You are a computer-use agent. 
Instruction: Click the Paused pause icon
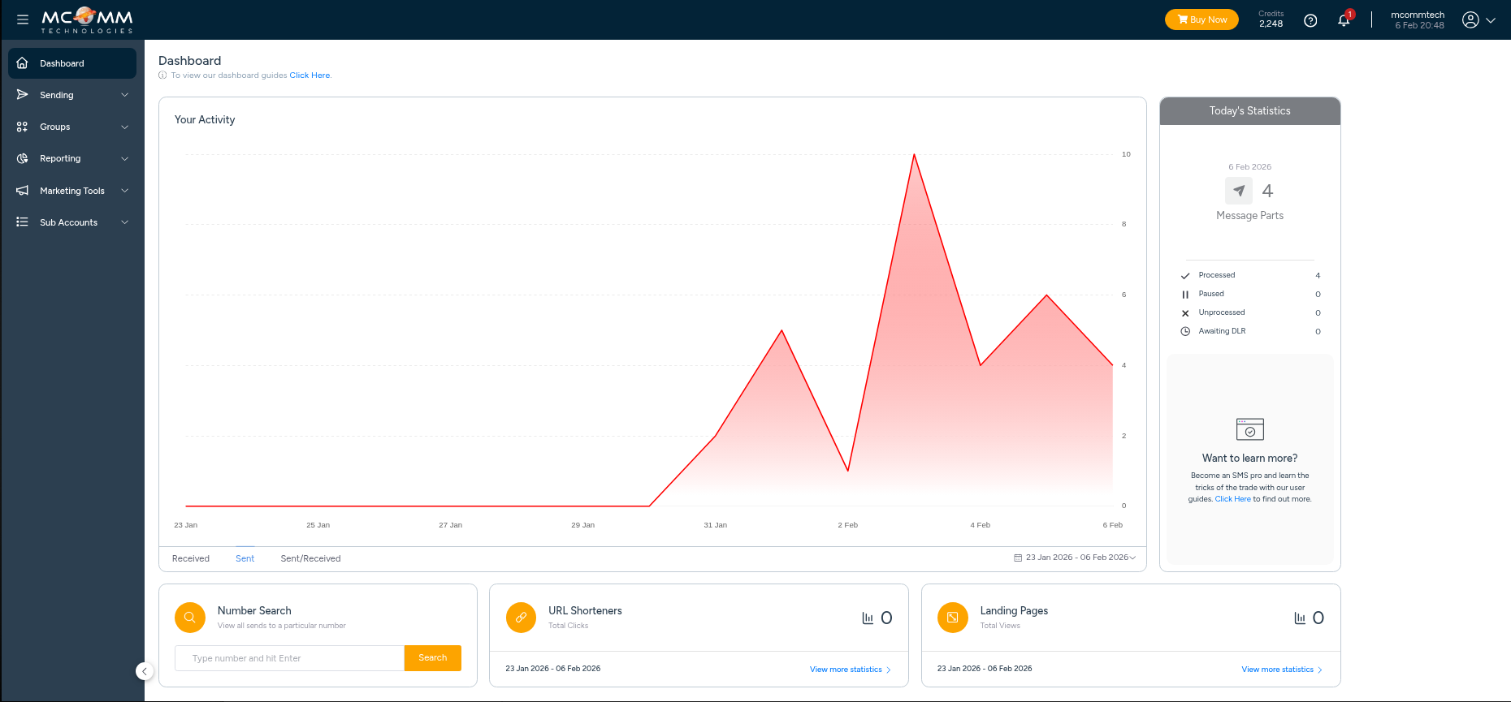1185,295
